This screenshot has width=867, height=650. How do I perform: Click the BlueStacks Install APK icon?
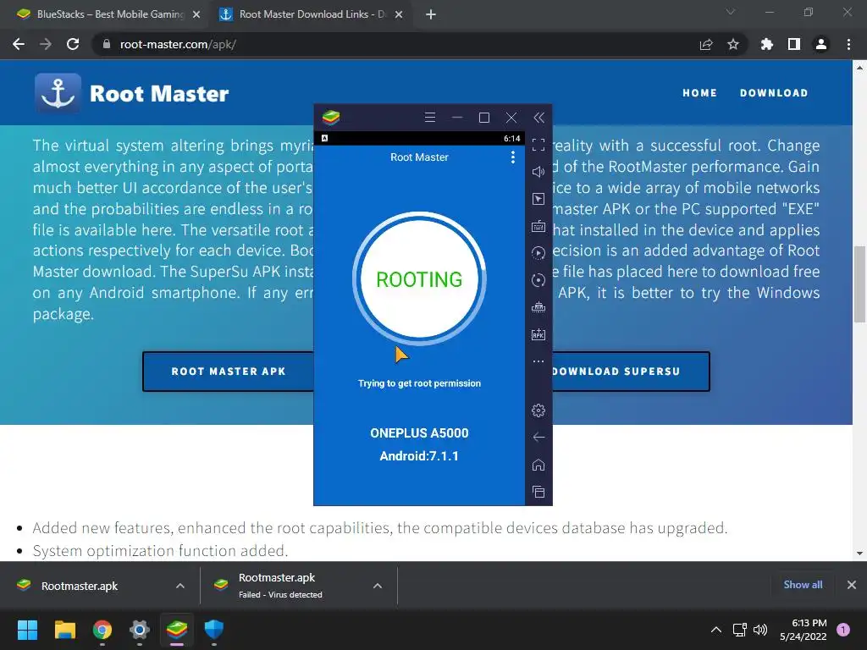[538, 334]
